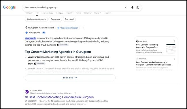Switch to the Videos tab
Viewport: 187px width, 109px height.
[x=69, y=13]
